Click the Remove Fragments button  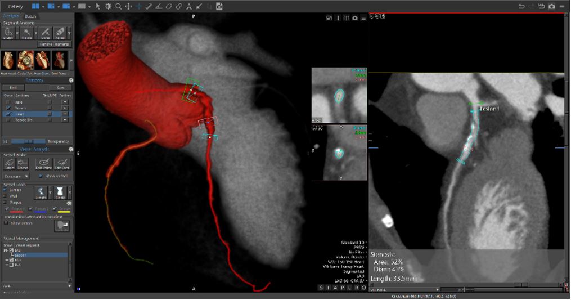coord(55,44)
